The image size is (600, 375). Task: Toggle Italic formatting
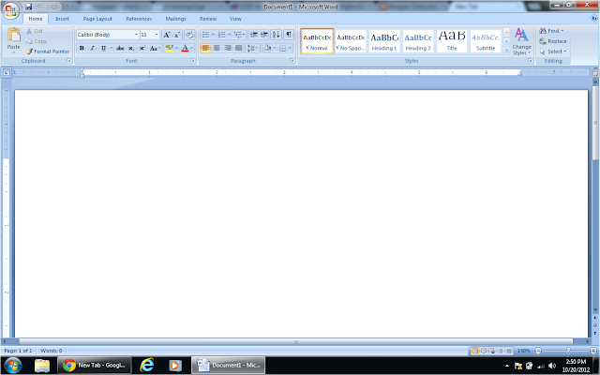point(92,48)
